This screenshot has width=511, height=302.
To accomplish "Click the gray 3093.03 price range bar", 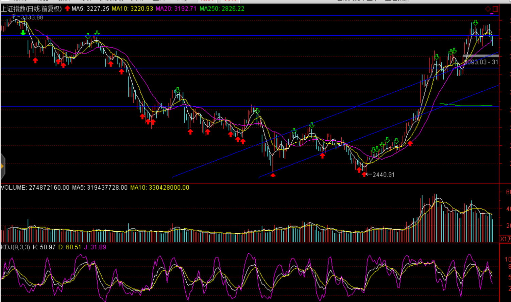I will [x=480, y=56].
